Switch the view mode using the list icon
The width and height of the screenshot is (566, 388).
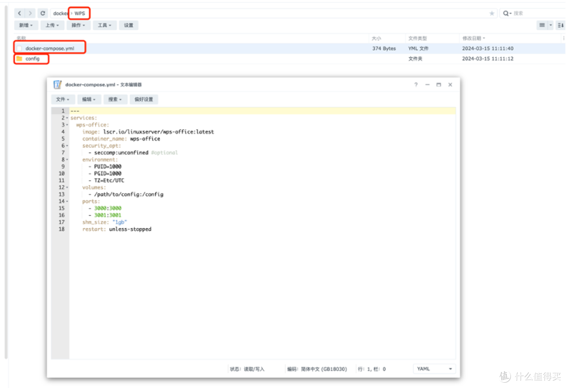[x=543, y=25]
